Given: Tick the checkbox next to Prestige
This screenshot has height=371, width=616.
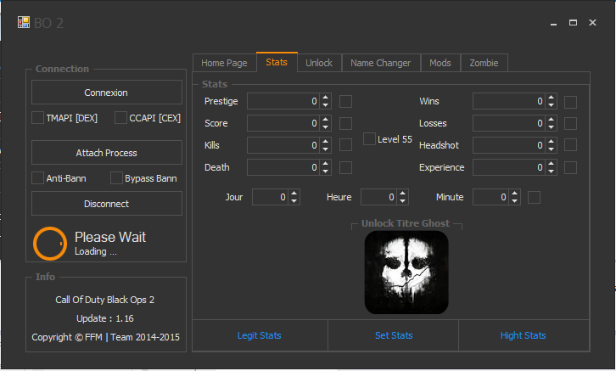Looking at the screenshot, I should 345,101.
